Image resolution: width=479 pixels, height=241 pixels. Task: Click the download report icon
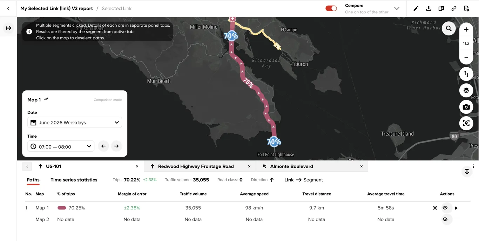pos(429,8)
